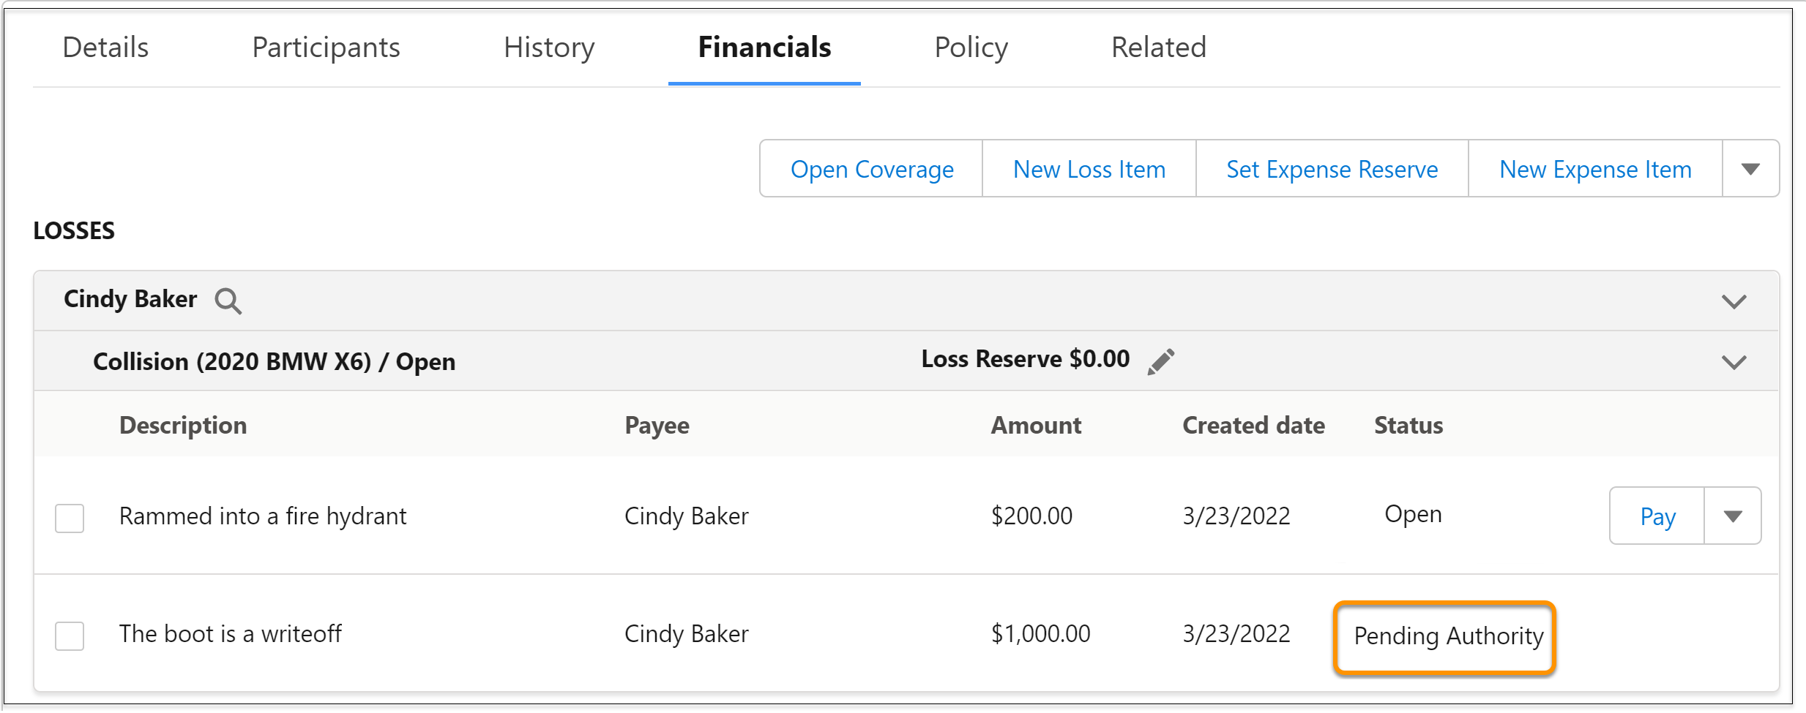
Task: Go to the History tab
Action: click(549, 48)
